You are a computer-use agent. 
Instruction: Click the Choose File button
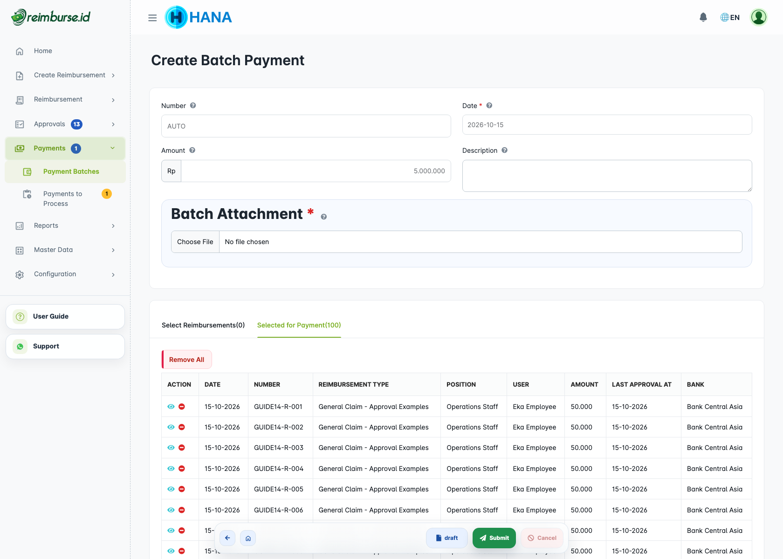(195, 242)
